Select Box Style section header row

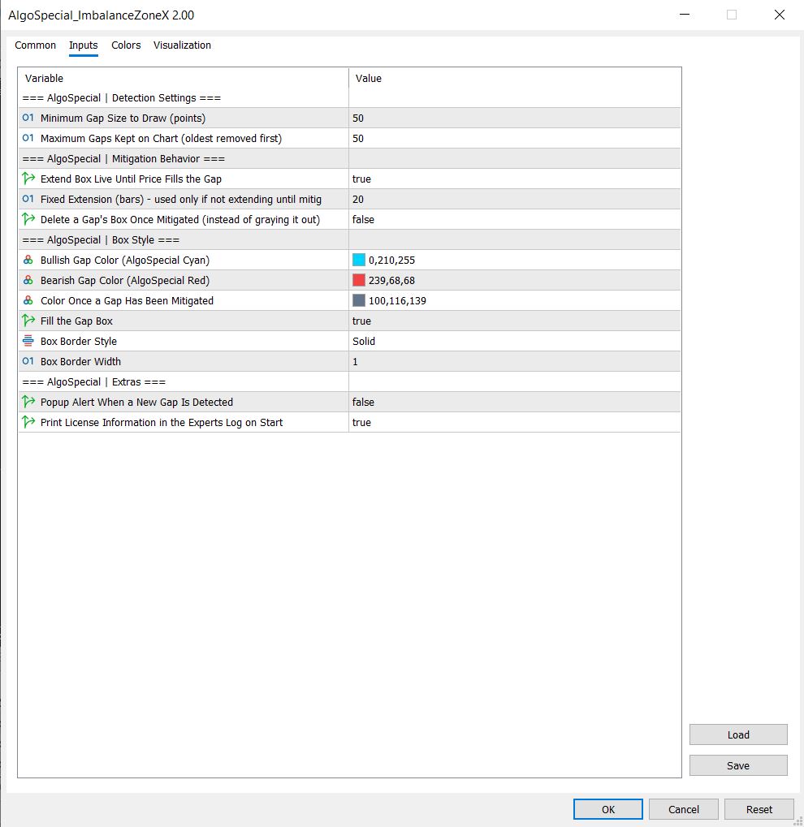pyautogui.click(x=349, y=240)
